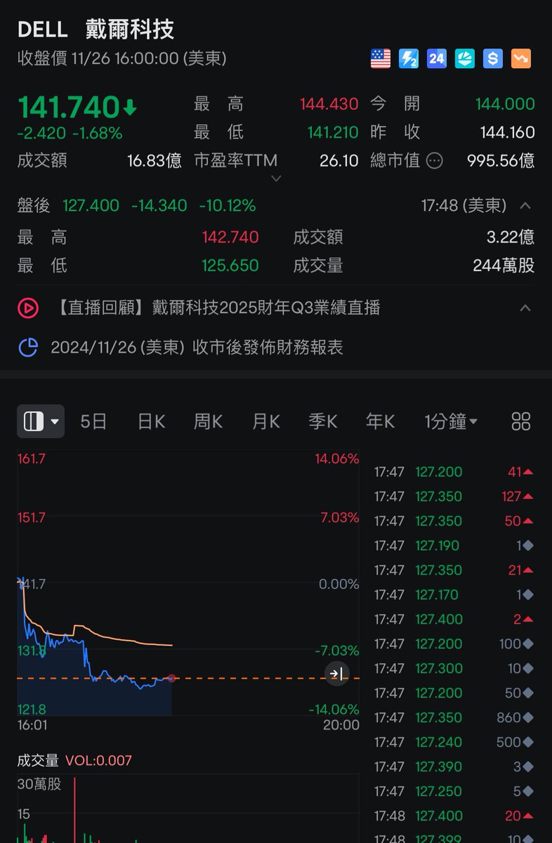Tap the 17:48 tick row 127.400 volume 20
This screenshot has width=552, height=843.
pyautogui.click(x=454, y=816)
